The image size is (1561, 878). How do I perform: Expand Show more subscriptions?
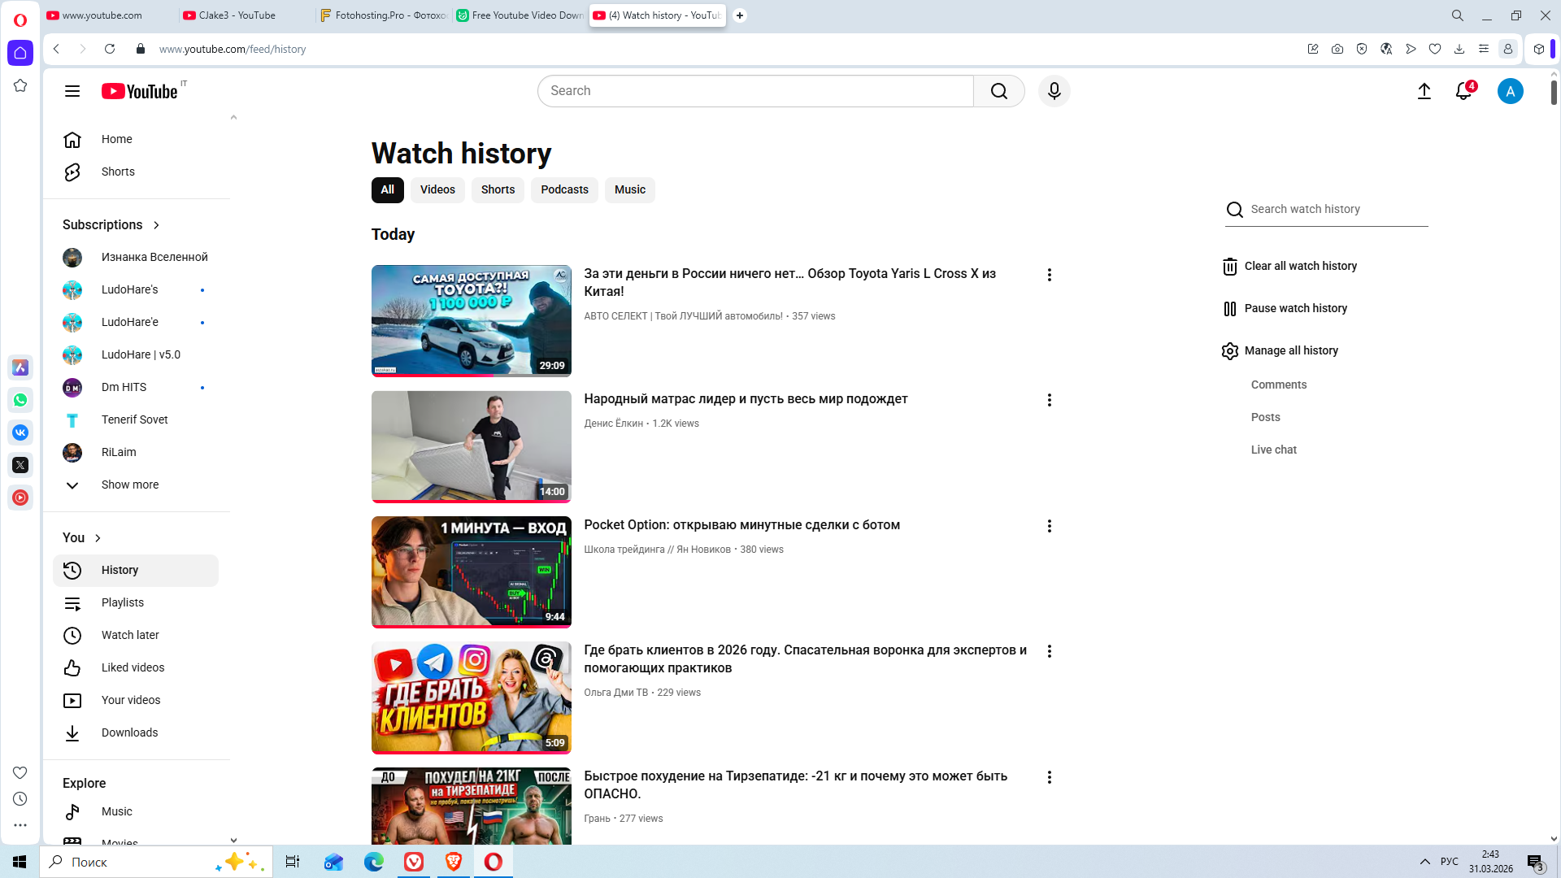coord(129,485)
